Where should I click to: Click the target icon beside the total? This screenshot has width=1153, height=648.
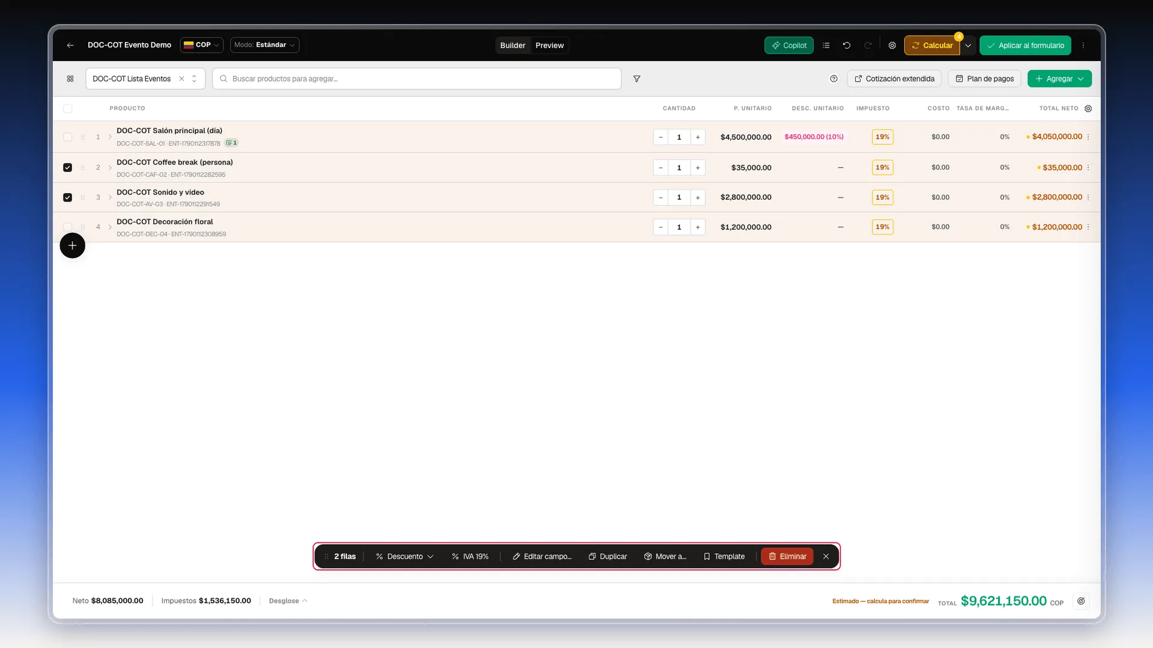[x=1081, y=601]
